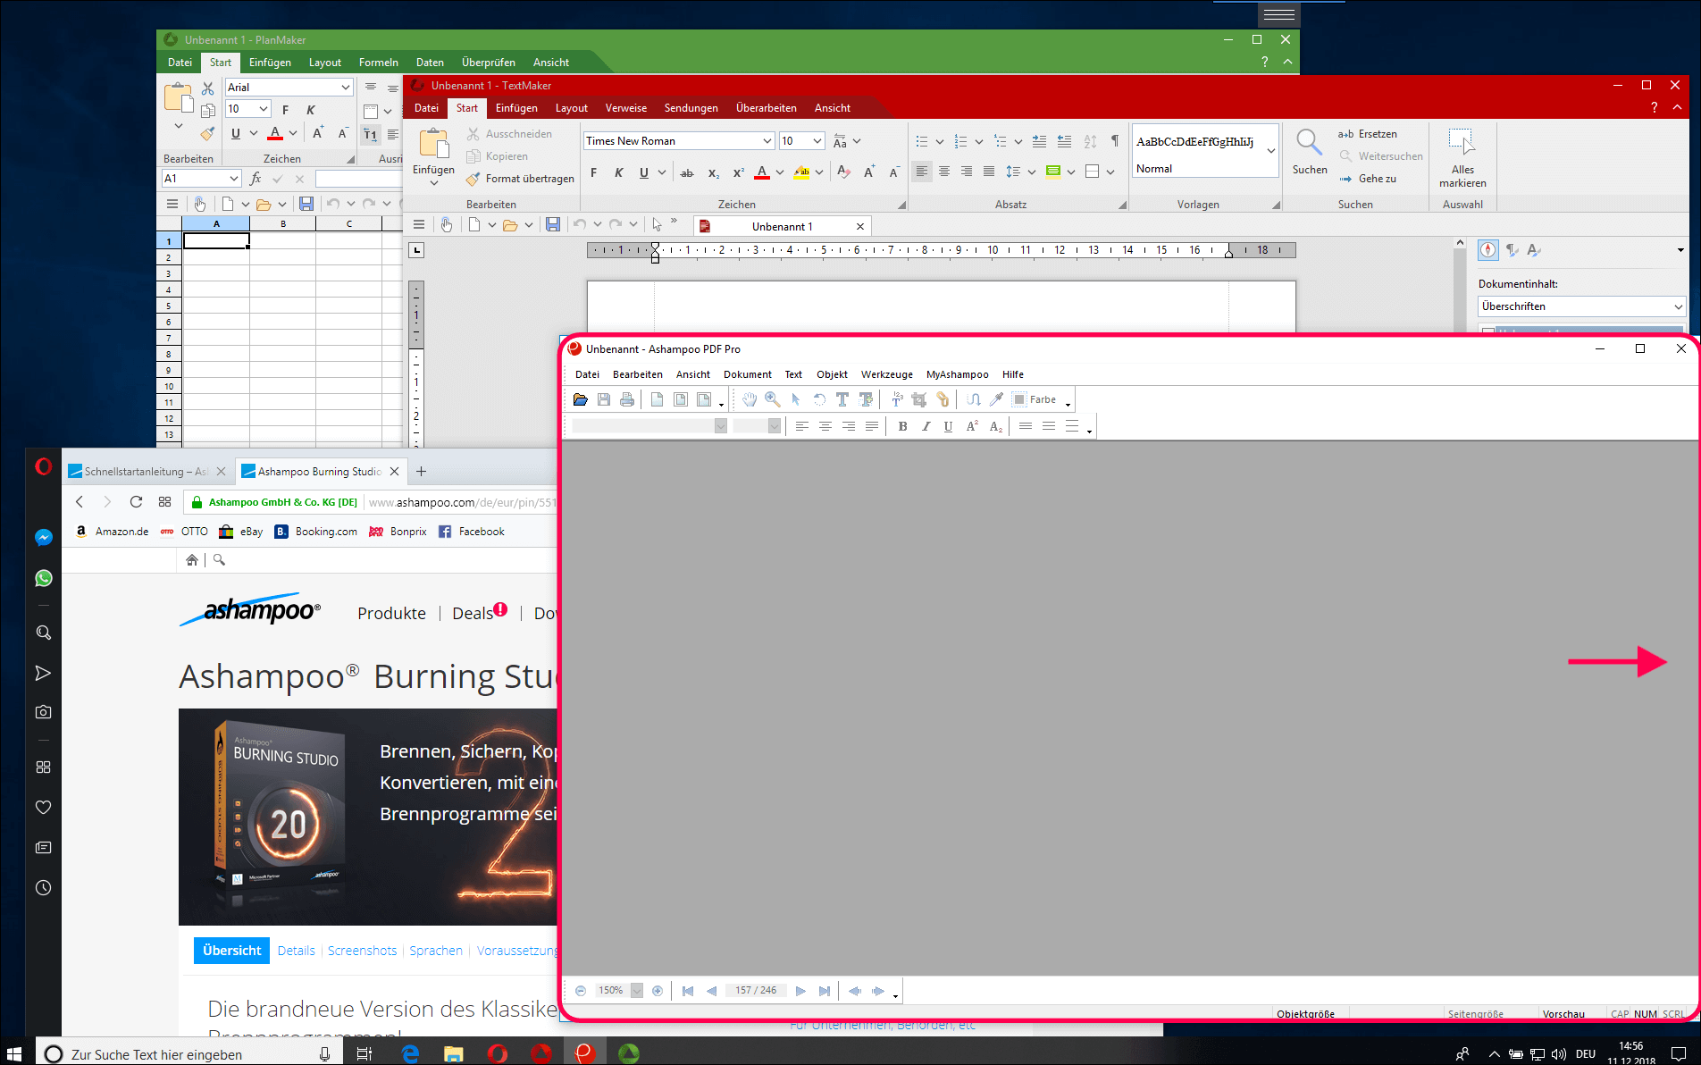
Task: Select hand pan tool in PDF Pro
Action: pyautogui.click(x=750, y=399)
